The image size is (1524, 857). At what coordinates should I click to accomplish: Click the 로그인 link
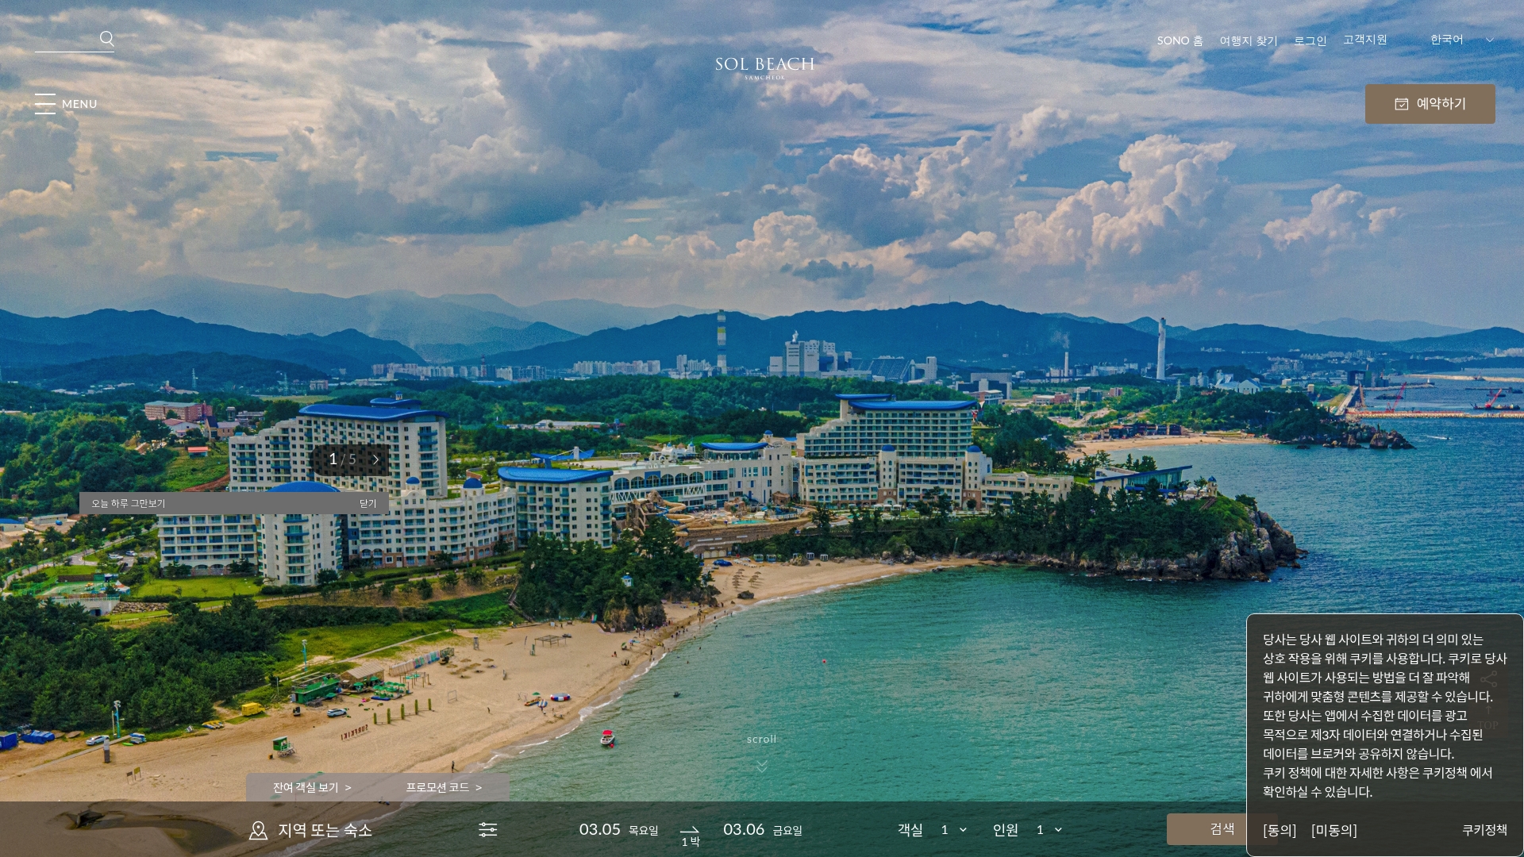point(1310,40)
